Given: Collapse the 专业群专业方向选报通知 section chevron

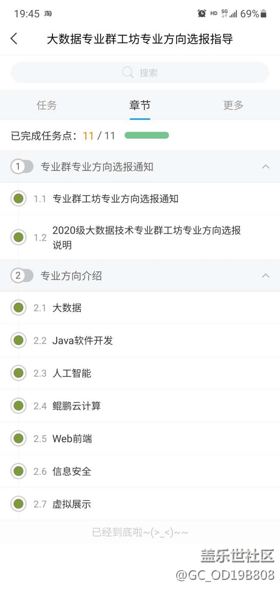Looking at the screenshot, I should pyautogui.click(x=266, y=167).
